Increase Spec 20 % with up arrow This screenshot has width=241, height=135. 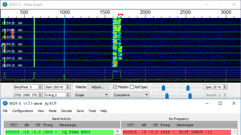point(225,86)
